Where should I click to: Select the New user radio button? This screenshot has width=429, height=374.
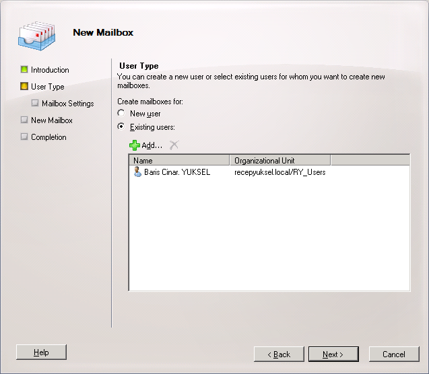121,113
